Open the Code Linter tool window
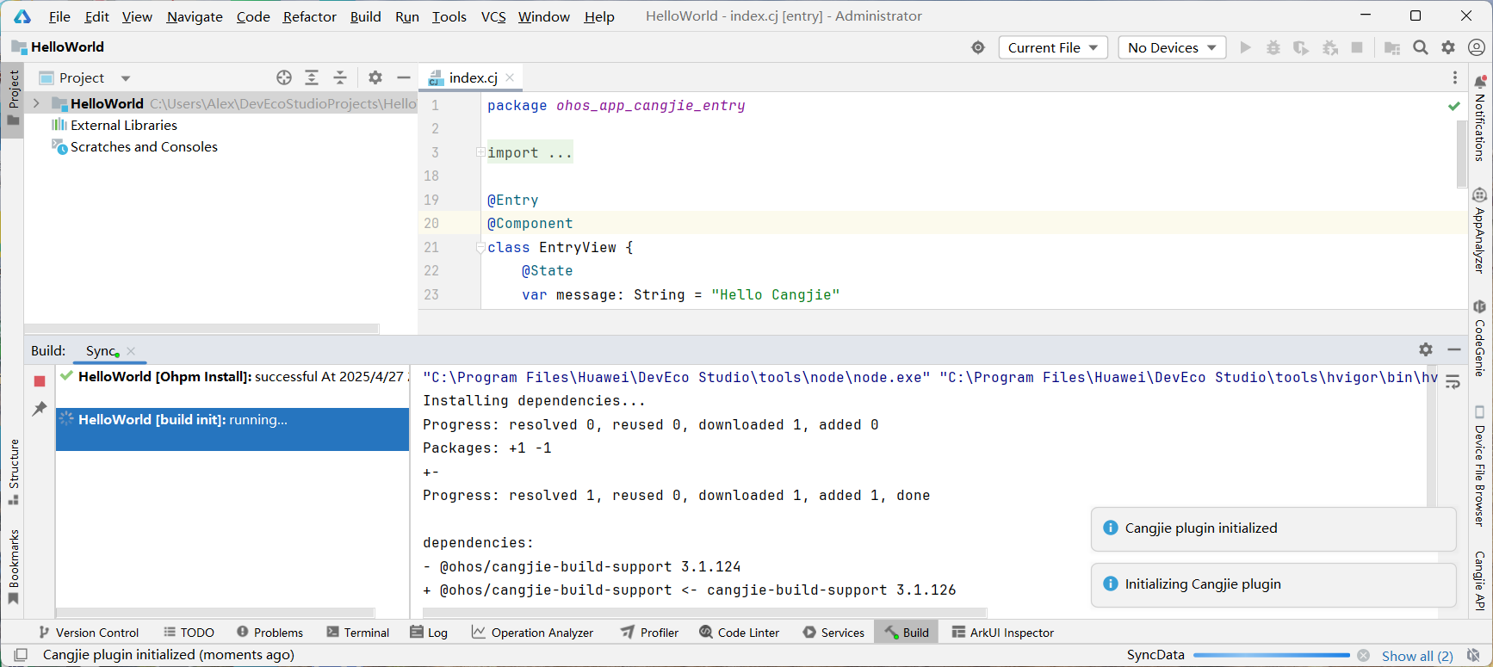This screenshot has height=667, width=1493. pyautogui.click(x=740, y=633)
